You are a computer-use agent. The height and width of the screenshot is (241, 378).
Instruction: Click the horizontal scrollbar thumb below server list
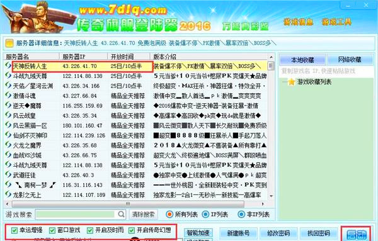[128, 204]
